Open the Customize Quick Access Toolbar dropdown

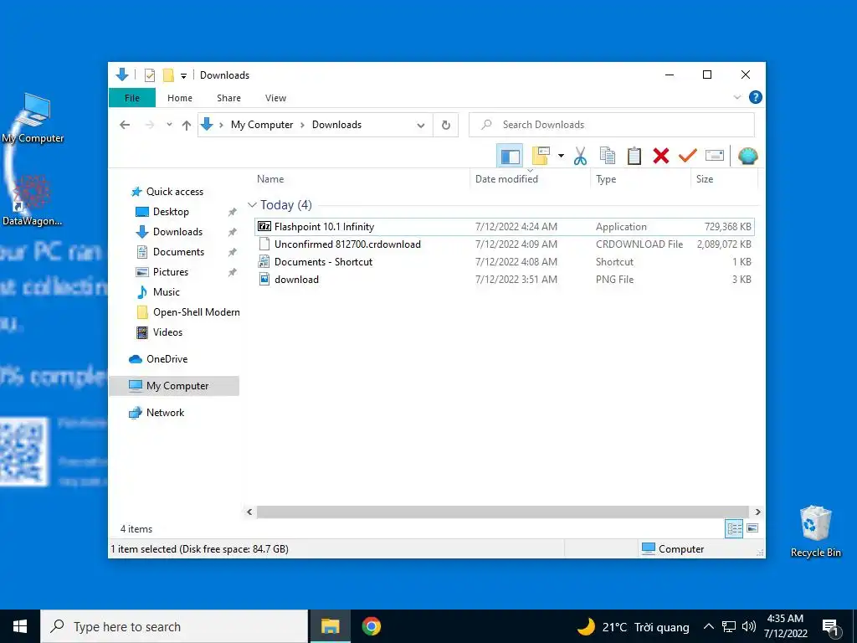[x=183, y=76]
